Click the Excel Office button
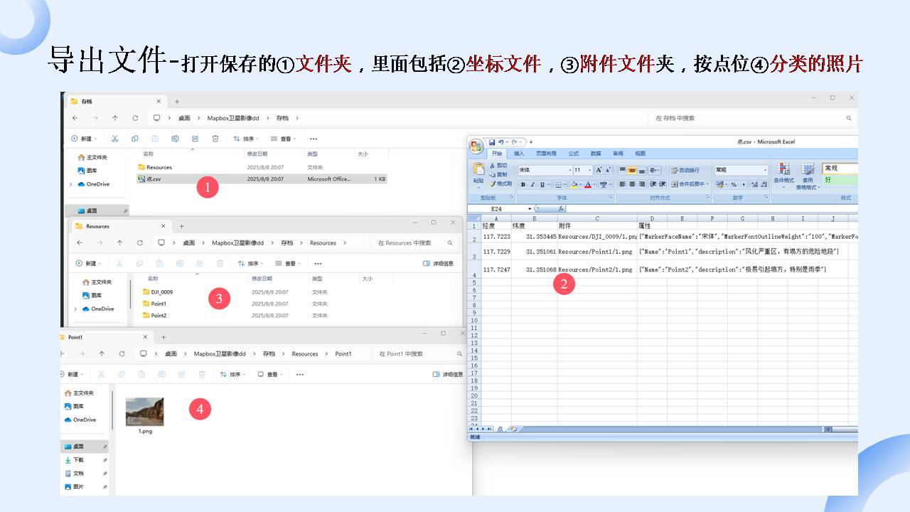Viewport: 910px width, 512px height. pyautogui.click(x=476, y=145)
